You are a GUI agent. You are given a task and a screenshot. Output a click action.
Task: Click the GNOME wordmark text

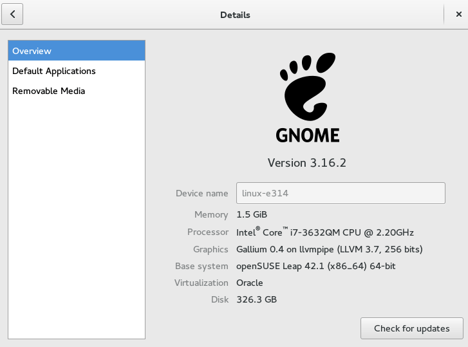click(307, 135)
